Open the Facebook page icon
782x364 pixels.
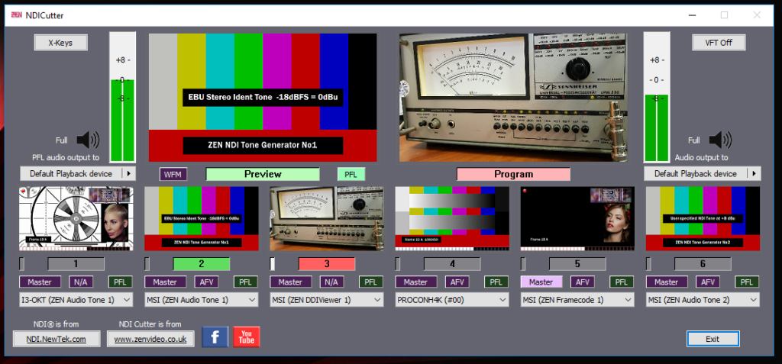[x=215, y=337]
